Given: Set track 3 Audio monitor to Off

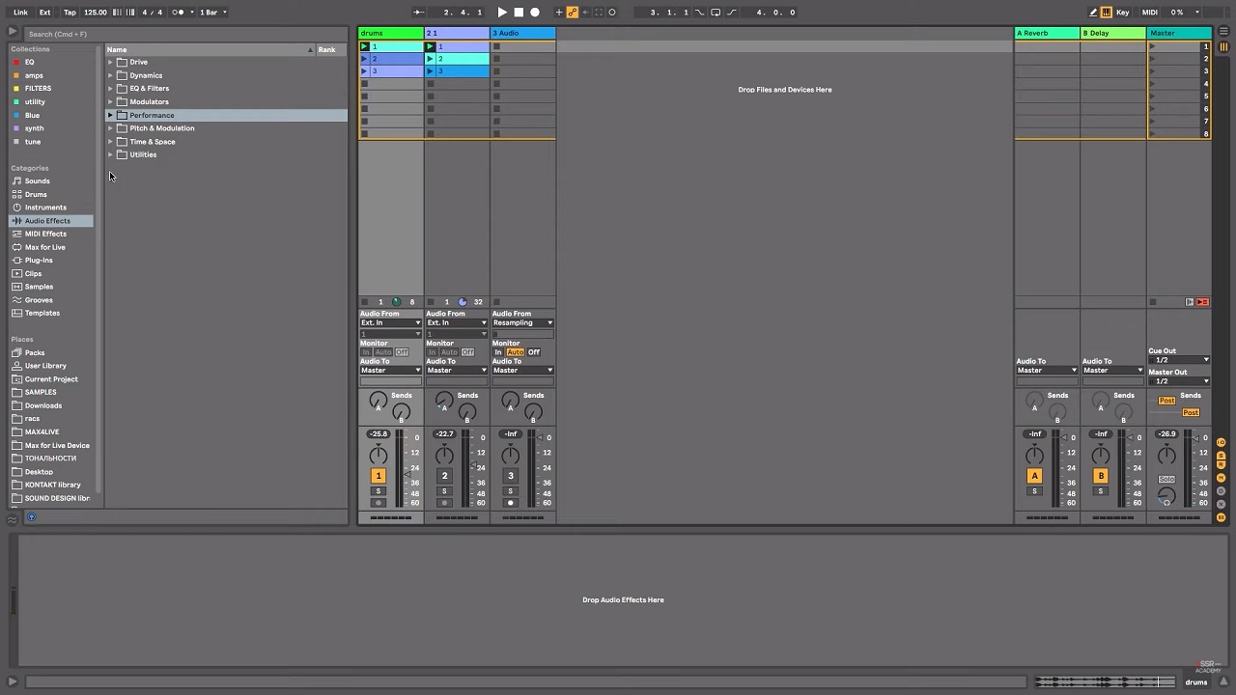Looking at the screenshot, I should (534, 352).
